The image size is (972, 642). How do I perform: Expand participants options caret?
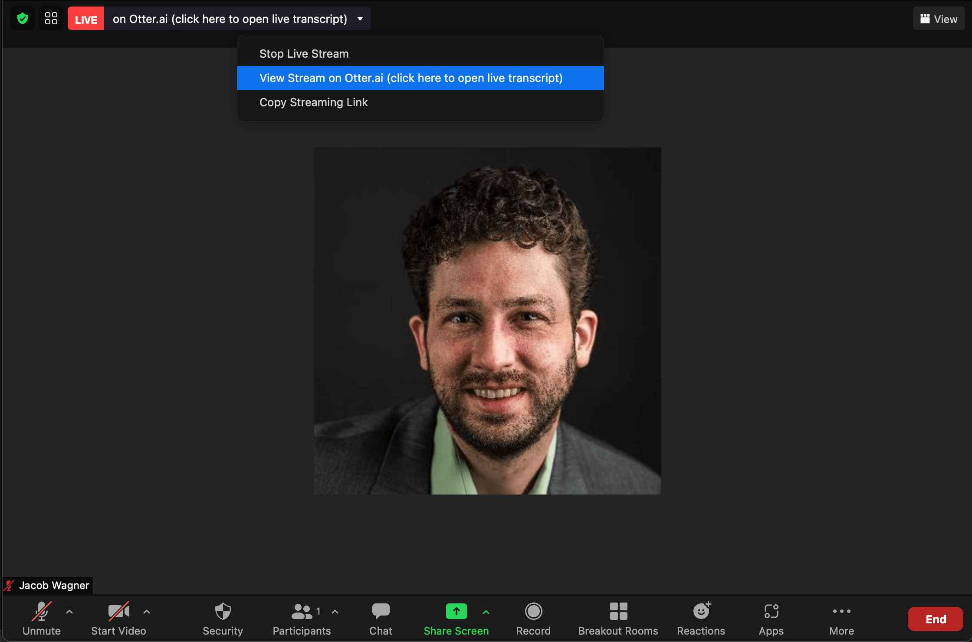(335, 612)
